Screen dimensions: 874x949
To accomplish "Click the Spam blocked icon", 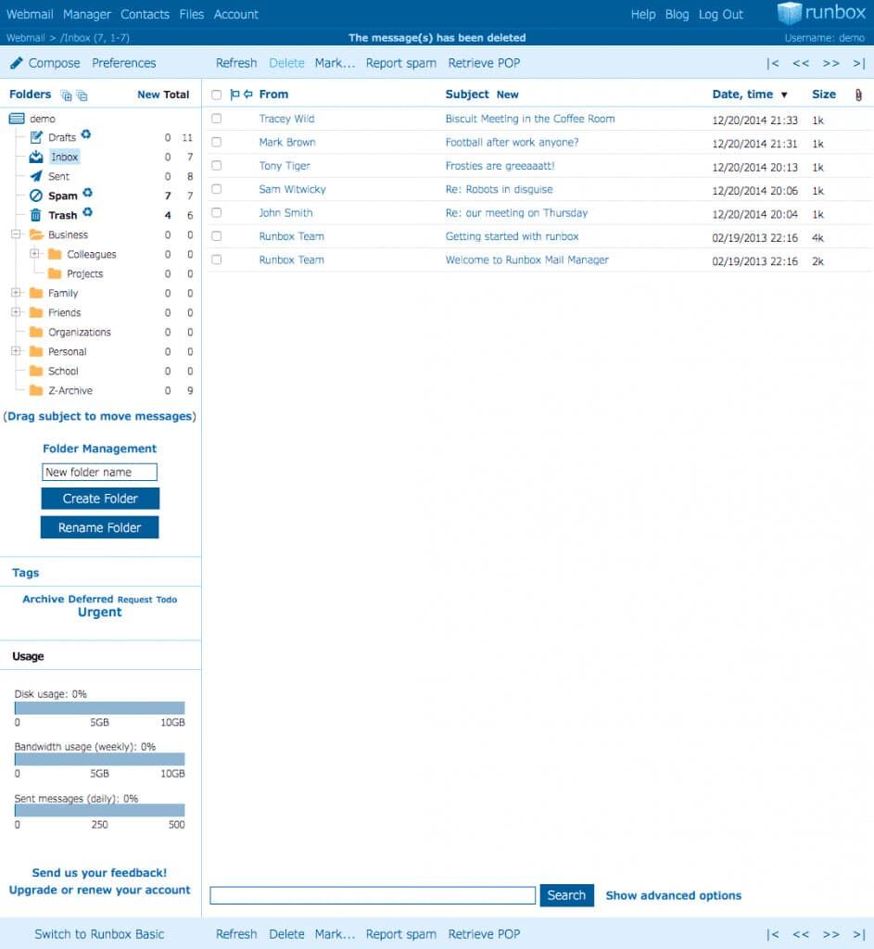I will click(36, 196).
